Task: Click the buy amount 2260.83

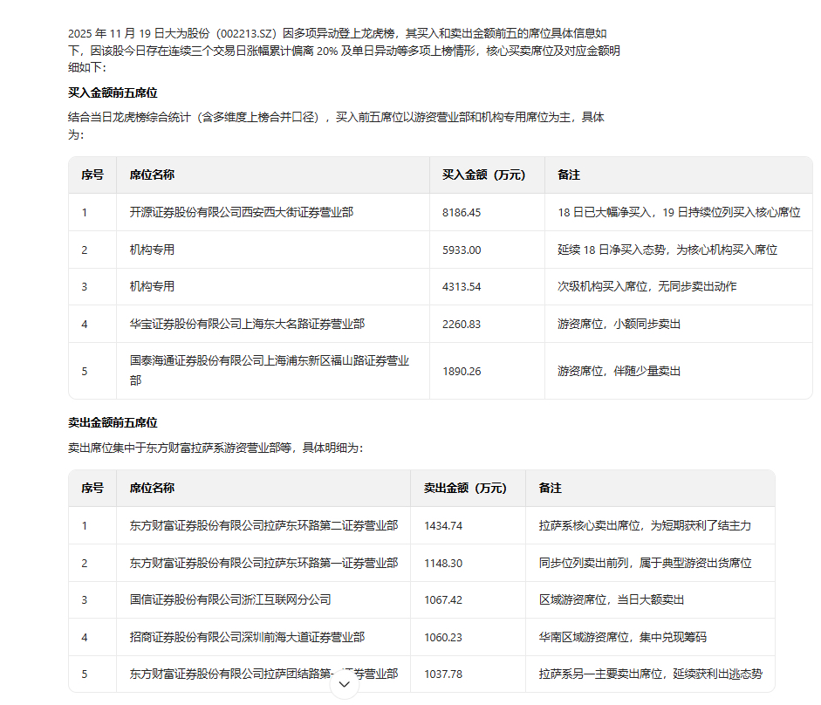Action: (462, 325)
